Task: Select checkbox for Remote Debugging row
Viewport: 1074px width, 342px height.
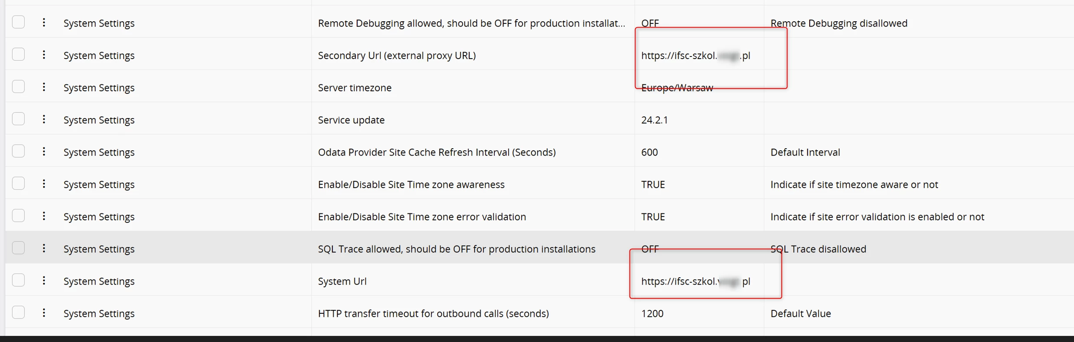Action: pos(18,22)
